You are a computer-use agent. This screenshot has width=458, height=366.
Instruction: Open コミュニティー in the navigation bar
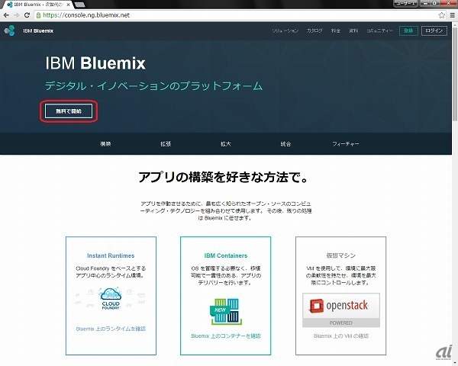[379, 30]
